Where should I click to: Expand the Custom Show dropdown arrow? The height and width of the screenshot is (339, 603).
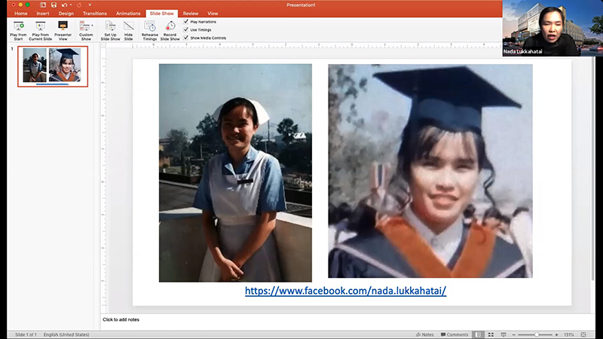coord(92,26)
